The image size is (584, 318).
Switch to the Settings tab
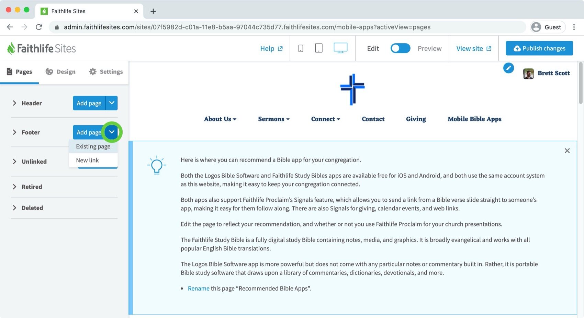point(106,72)
